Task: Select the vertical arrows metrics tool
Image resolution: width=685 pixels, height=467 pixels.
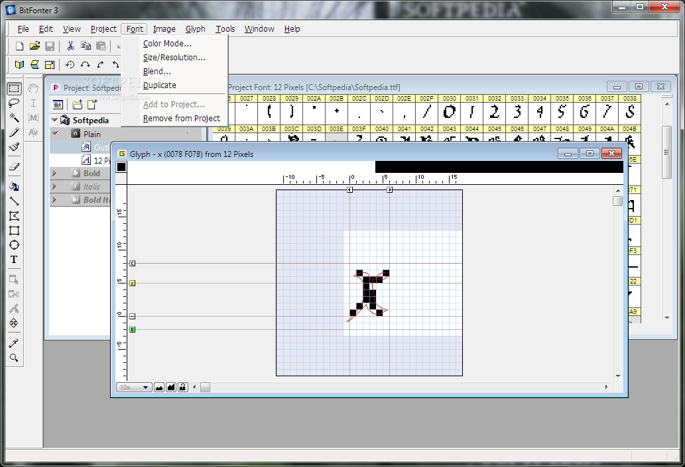Action: tap(14, 323)
